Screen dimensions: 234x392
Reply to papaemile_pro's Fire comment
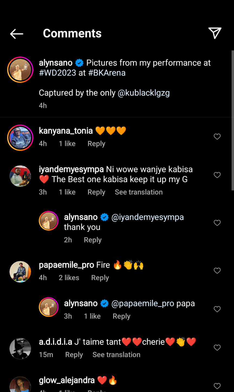tap(100, 278)
